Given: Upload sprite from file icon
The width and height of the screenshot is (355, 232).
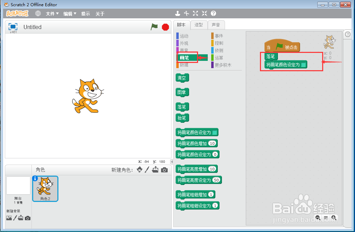Looking at the screenshot, I should click(x=155, y=169).
